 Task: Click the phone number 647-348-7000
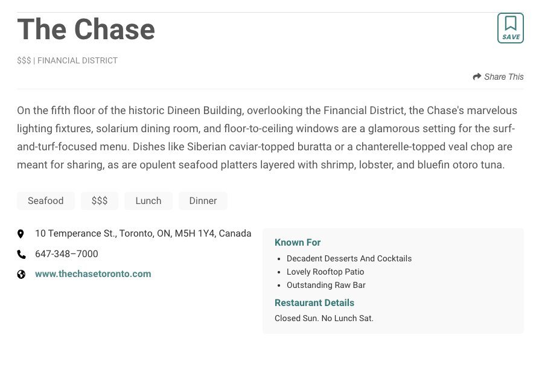pyautogui.click(x=66, y=254)
